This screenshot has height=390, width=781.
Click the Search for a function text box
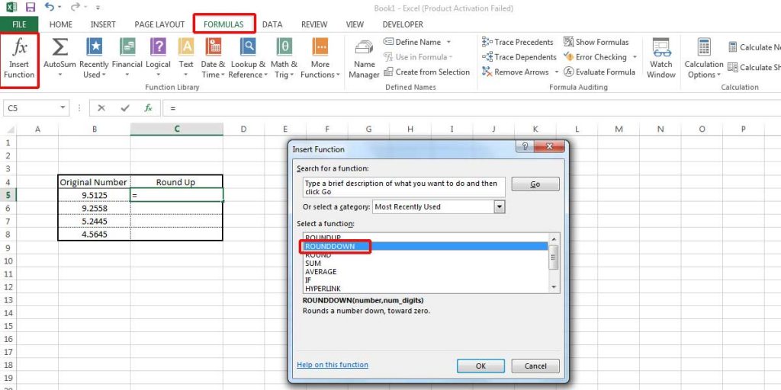403,187
